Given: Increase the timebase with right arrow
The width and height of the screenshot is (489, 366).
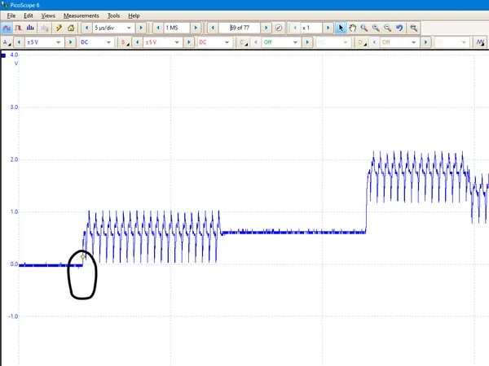Looking at the screenshot, I should coord(141,28).
